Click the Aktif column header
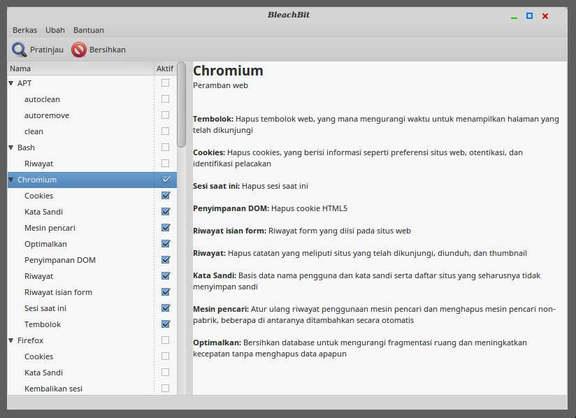The height and width of the screenshot is (418, 576). [165, 69]
